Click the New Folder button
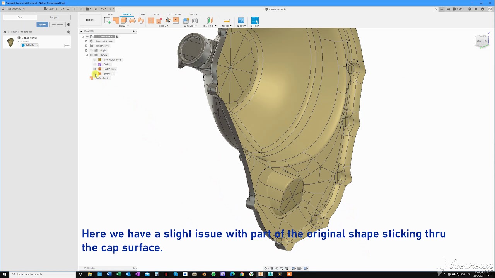The width and height of the screenshot is (495, 278). point(58,24)
